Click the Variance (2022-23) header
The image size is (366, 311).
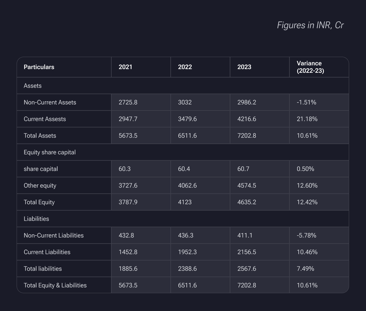[310, 67]
